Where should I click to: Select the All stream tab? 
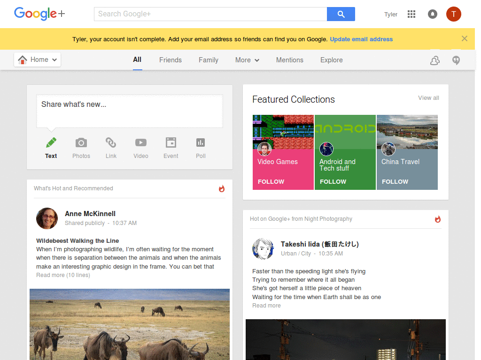137,60
